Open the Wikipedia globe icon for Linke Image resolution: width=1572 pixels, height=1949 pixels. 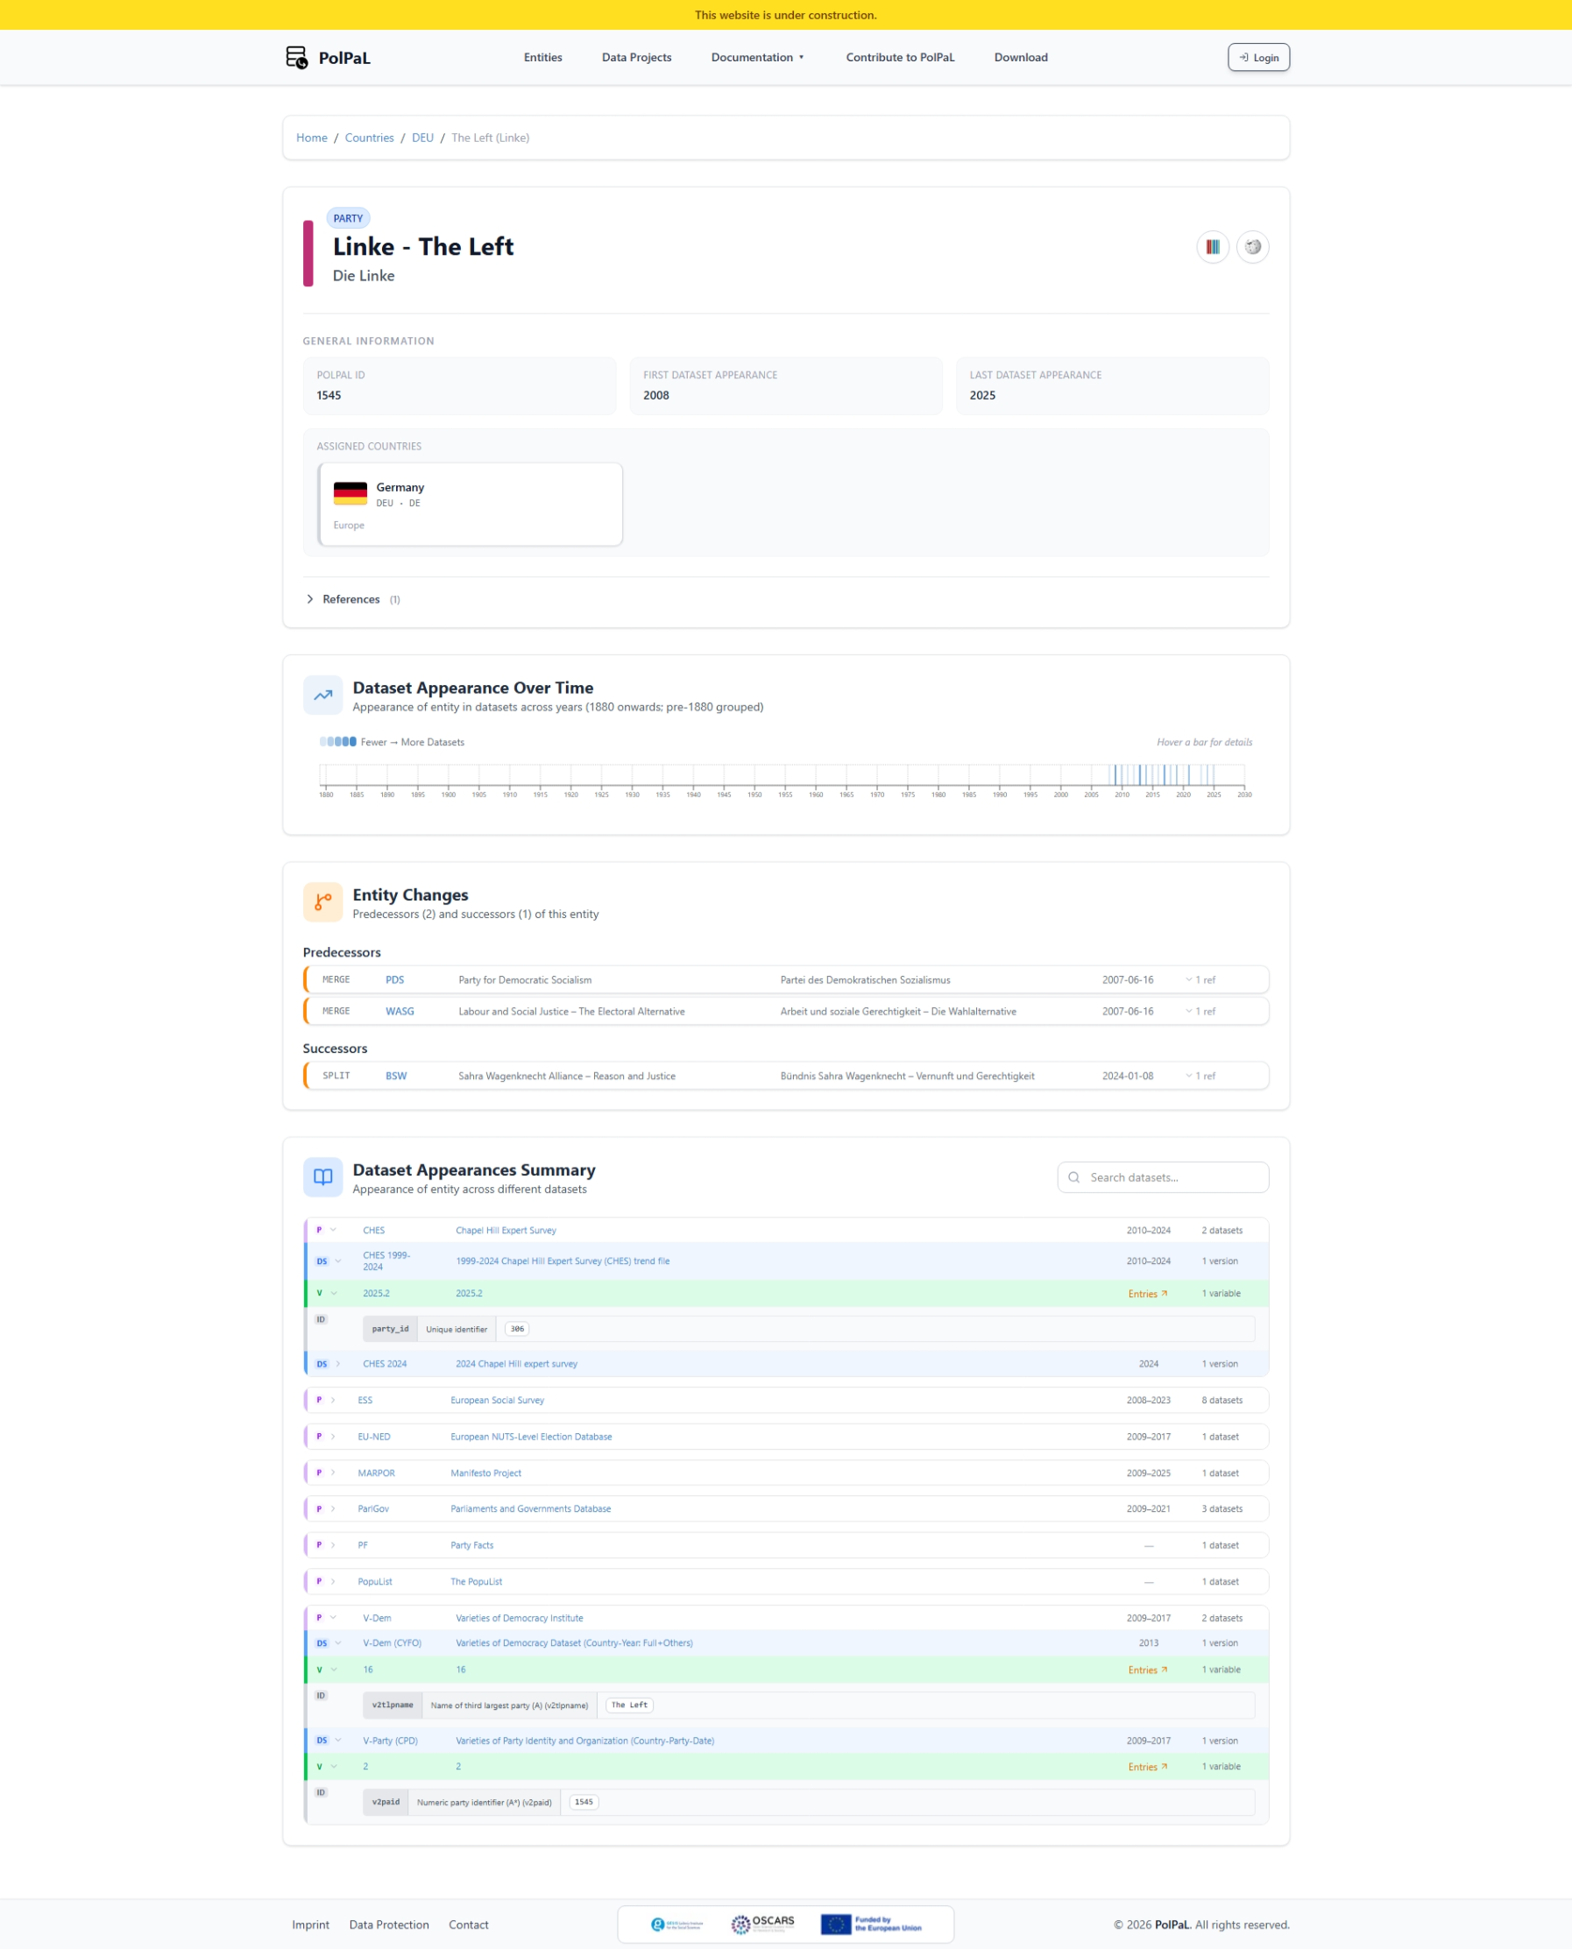pos(1252,247)
